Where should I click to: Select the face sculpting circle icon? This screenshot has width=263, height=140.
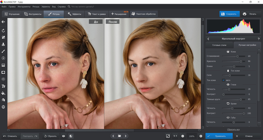[3, 107]
